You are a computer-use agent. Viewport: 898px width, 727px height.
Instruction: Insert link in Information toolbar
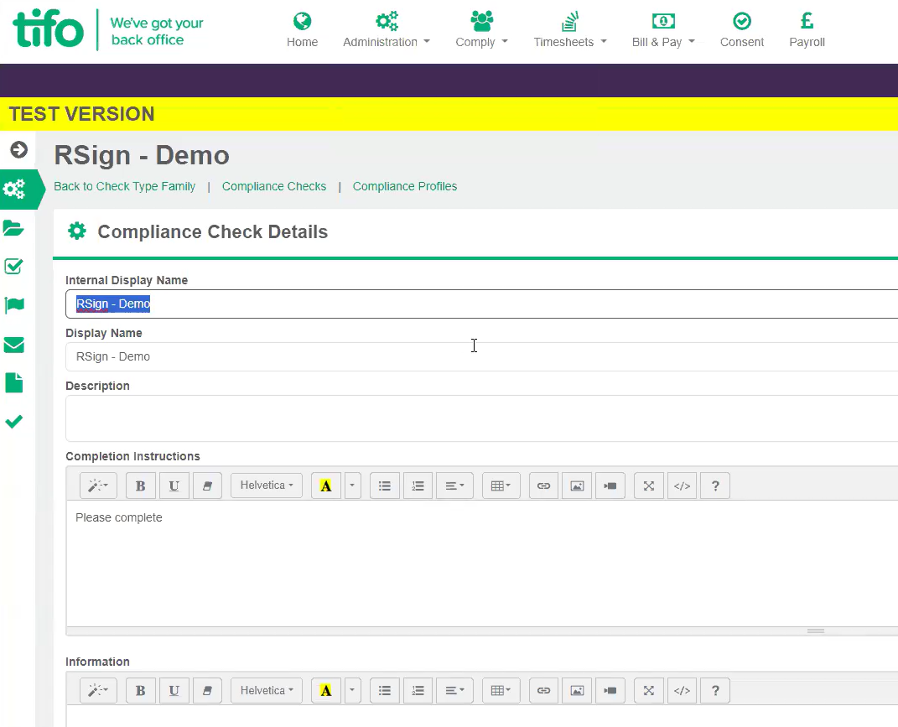click(x=543, y=690)
